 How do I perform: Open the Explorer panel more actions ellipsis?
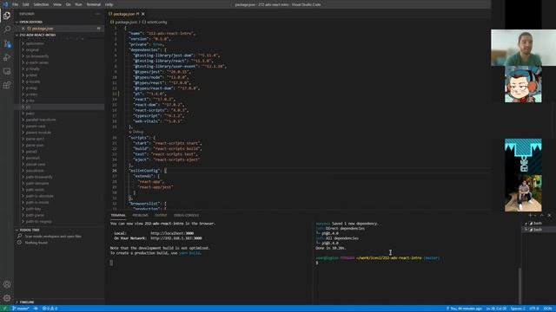97,14
